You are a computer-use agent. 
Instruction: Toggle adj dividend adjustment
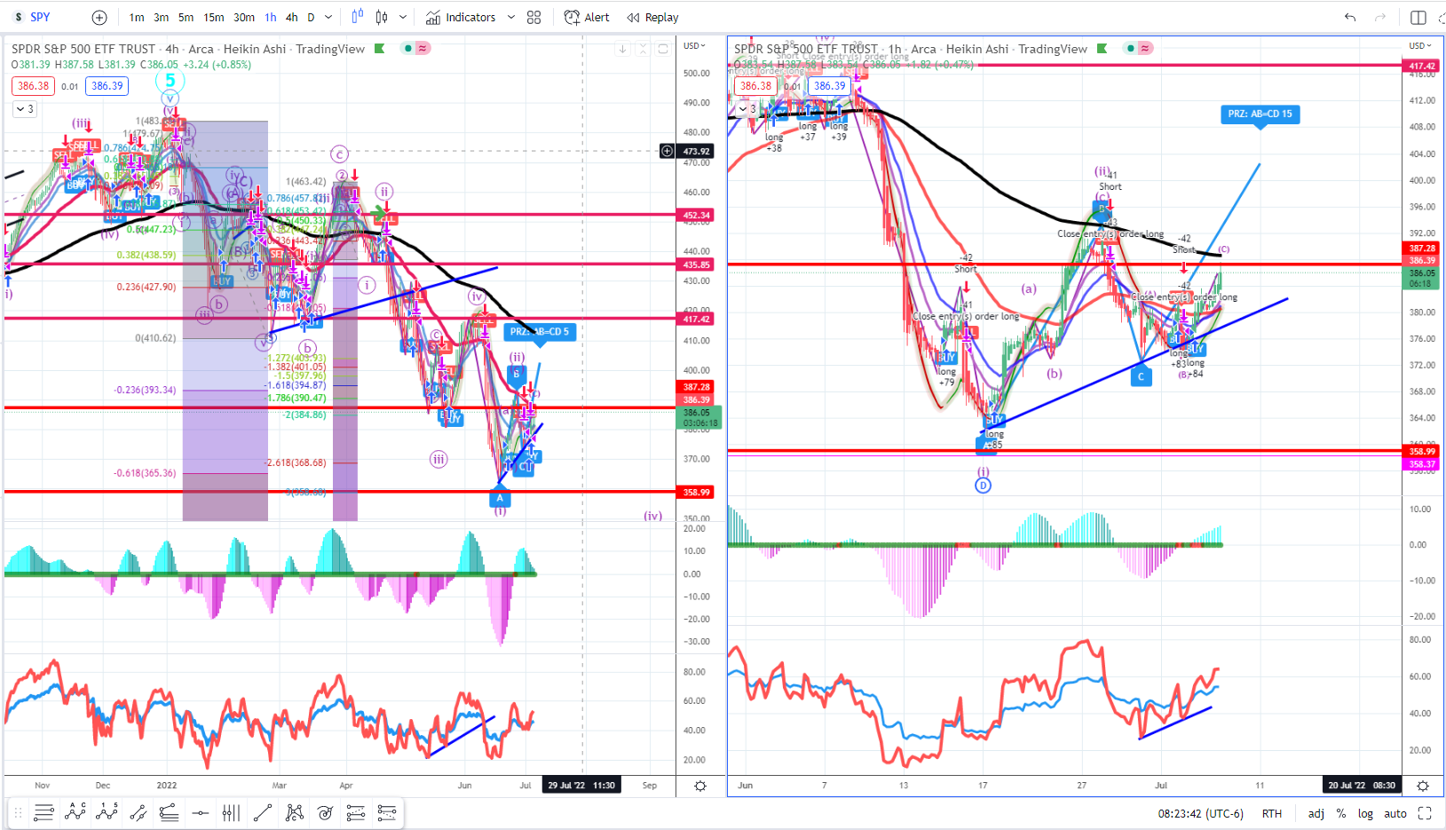click(x=1316, y=813)
